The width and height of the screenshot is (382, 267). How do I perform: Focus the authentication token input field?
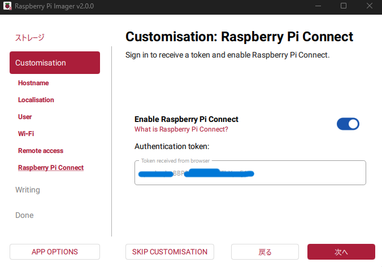[x=250, y=173]
